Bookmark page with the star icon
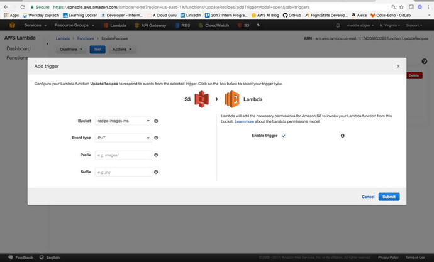This screenshot has height=262, width=434. 401,6
